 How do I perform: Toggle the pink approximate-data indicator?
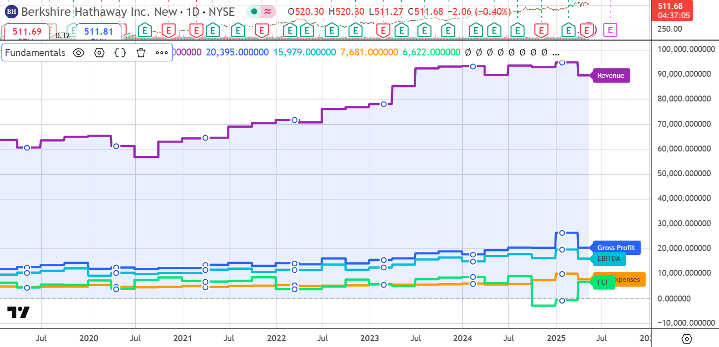point(268,11)
